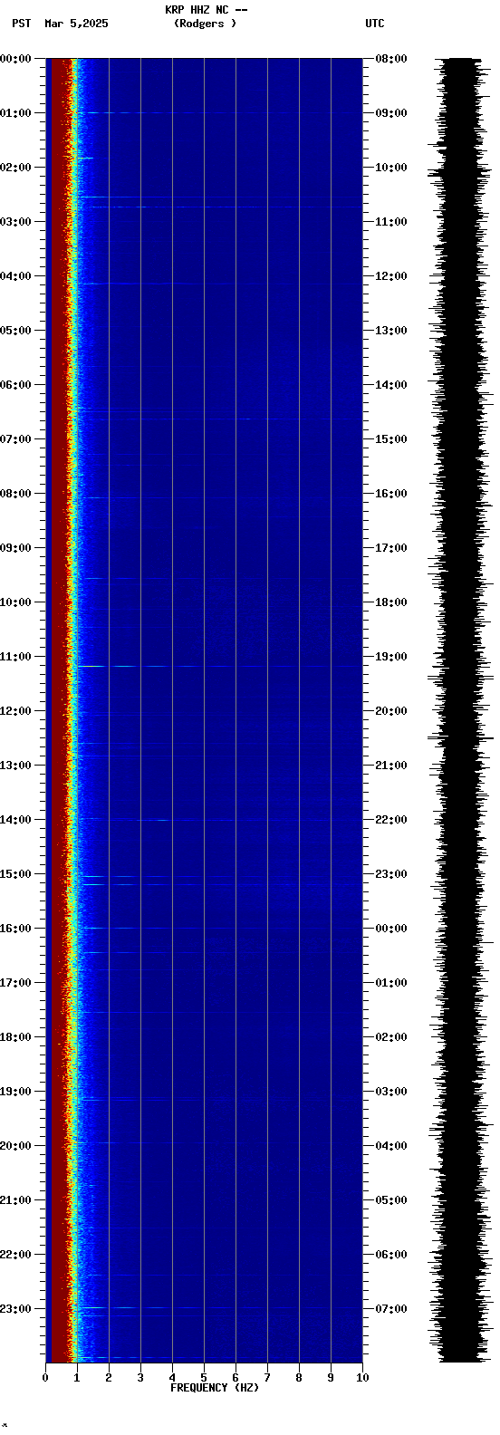The height and width of the screenshot is (1435, 500).
Task: Click the '00:00' UTC time label
Action: [x=391, y=929]
